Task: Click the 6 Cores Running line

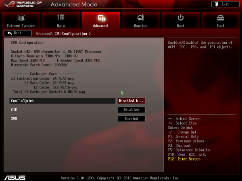Action: tap(44, 56)
